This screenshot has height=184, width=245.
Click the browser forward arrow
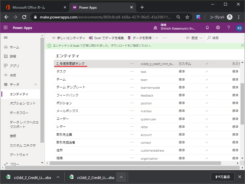point(15,17)
